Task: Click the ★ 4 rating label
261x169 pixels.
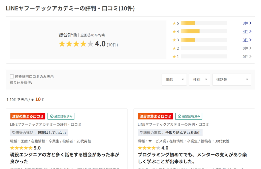Action: click(176, 31)
